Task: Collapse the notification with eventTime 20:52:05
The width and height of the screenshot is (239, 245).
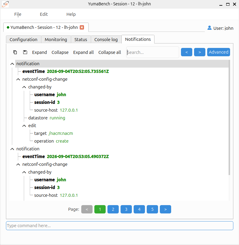Action: click(12, 64)
